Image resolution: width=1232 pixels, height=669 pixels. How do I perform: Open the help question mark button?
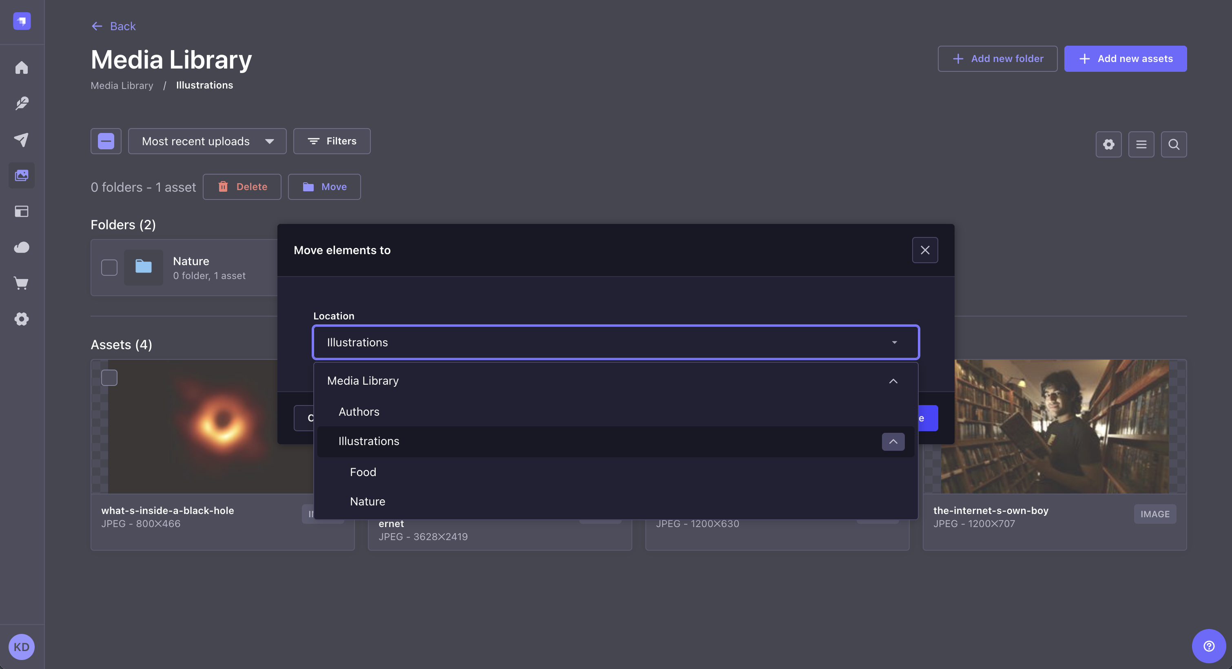coord(1209,646)
